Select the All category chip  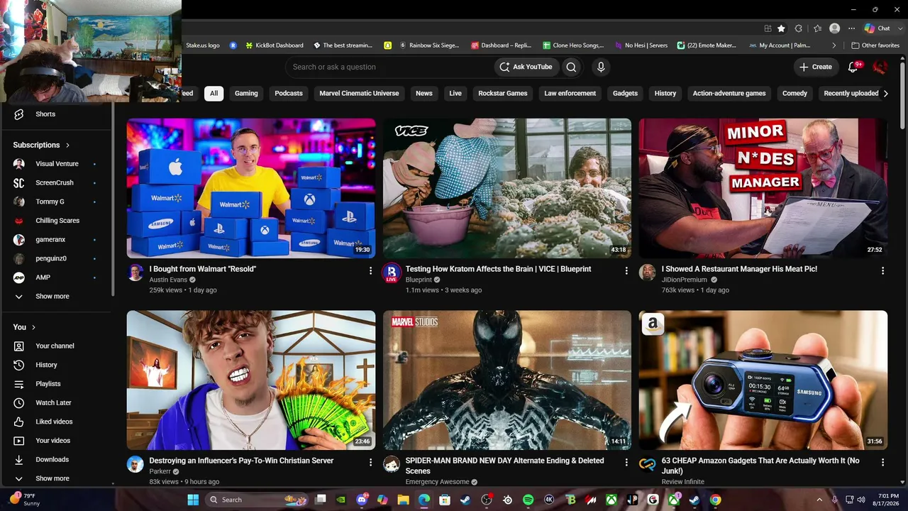point(214,93)
